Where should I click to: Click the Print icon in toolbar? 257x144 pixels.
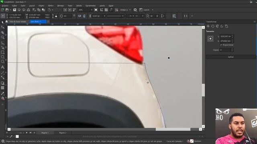(x=29, y=10)
